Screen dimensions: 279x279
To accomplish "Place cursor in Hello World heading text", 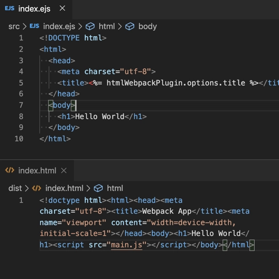I will 100,116.
